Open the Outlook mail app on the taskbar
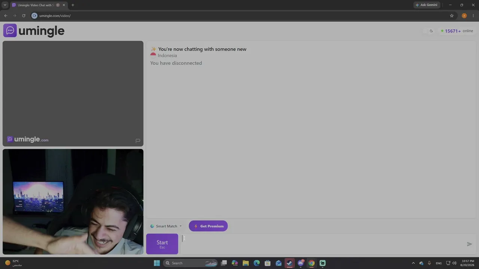This screenshot has height=269, width=479. [278, 263]
